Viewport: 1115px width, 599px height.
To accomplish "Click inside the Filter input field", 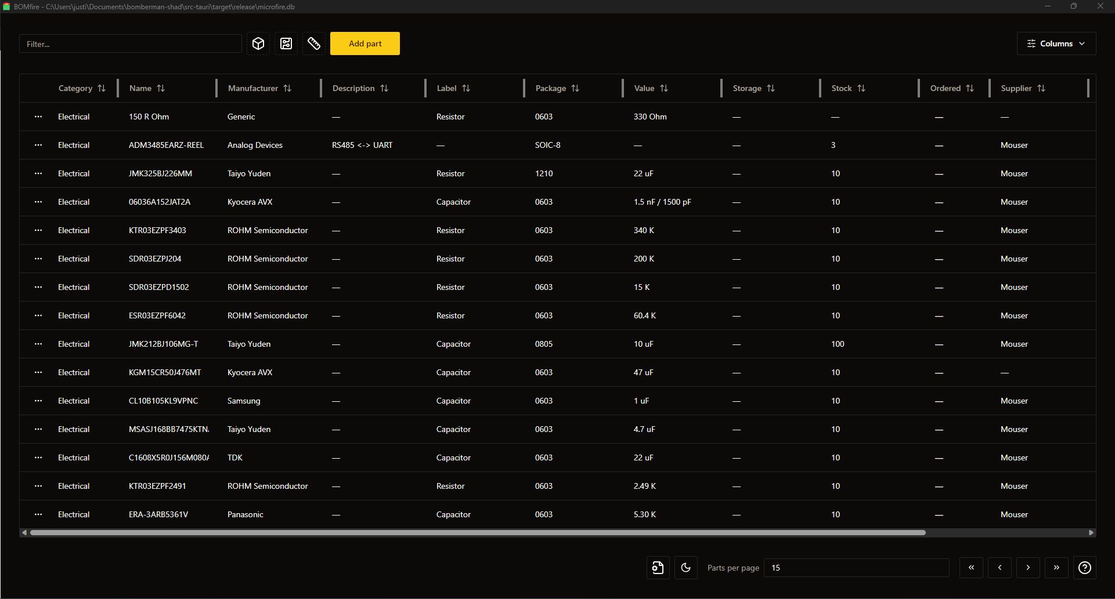I will pyautogui.click(x=130, y=43).
